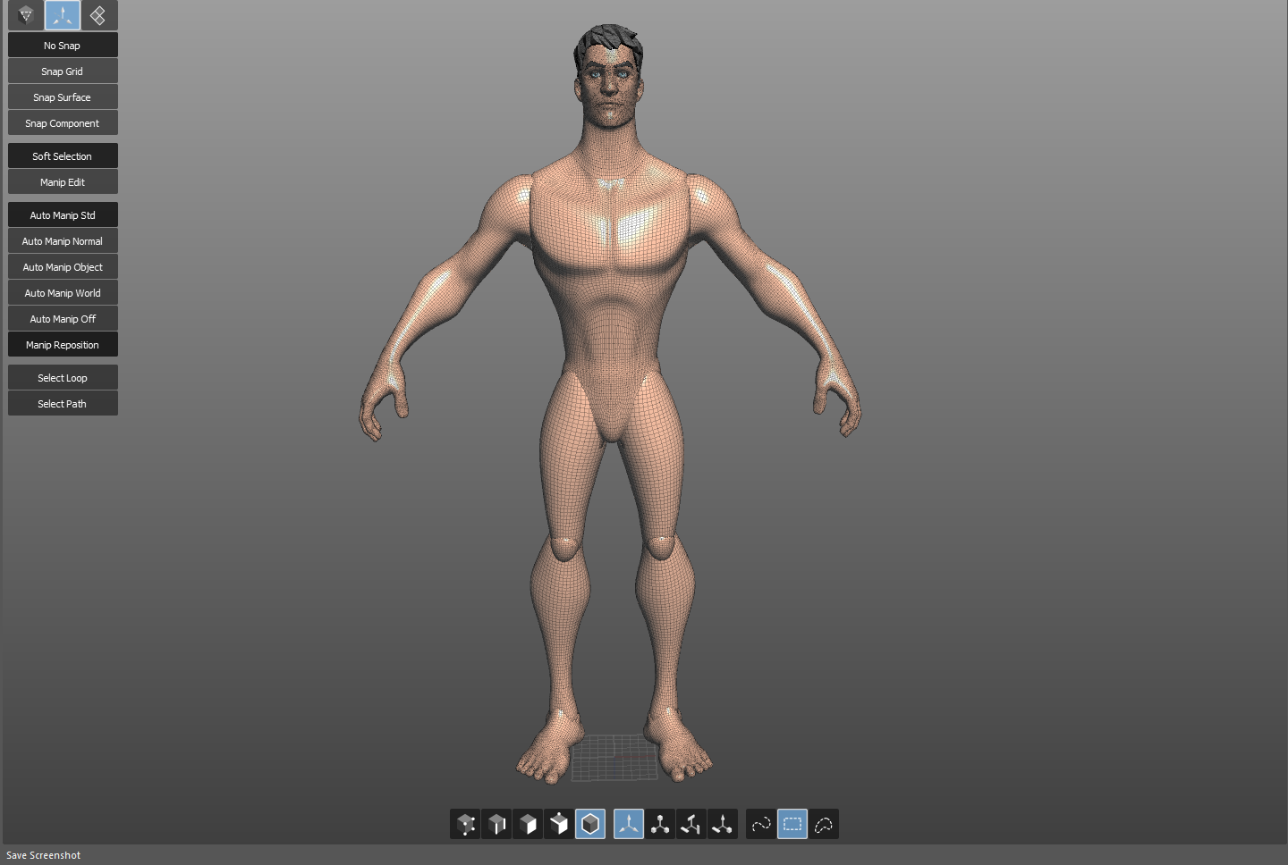
Task: Set Auto Manip Normal mode
Action: [63, 241]
